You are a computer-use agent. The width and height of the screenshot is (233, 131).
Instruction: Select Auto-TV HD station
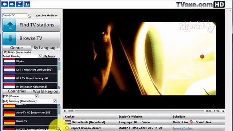[x=30, y=112]
